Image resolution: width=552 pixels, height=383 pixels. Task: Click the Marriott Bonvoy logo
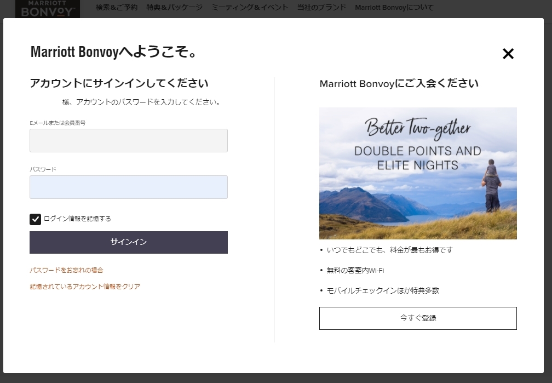click(x=48, y=9)
